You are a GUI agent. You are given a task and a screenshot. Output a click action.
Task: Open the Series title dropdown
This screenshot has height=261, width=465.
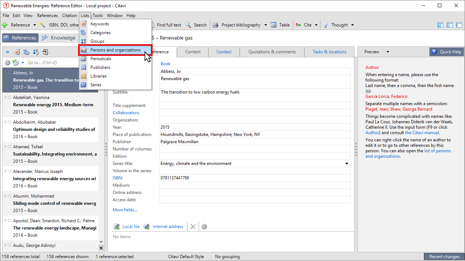[347, 163]
